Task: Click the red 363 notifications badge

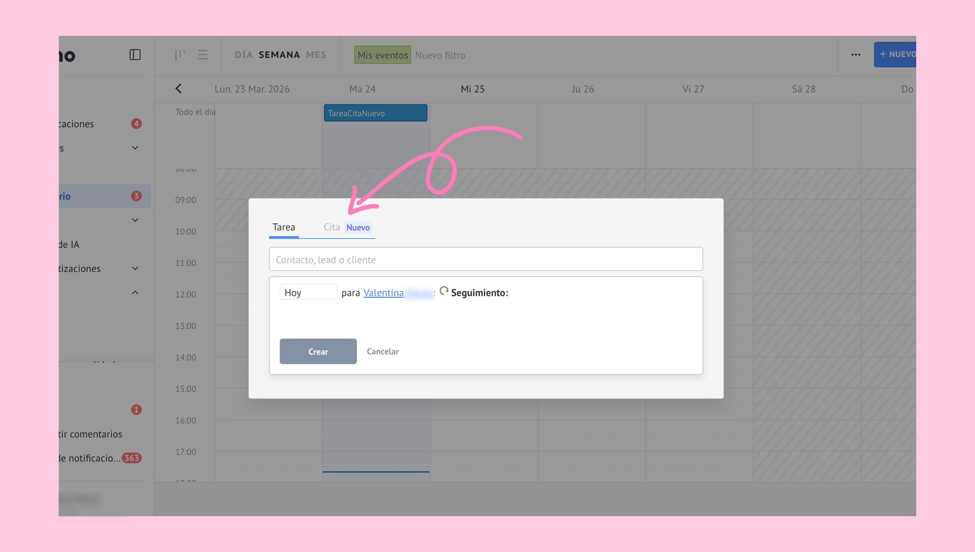Action: tap(132, 458)
